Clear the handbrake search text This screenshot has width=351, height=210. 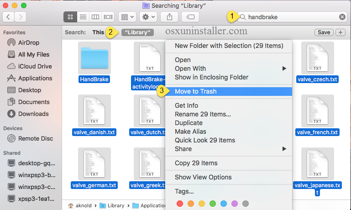(342, 17)
